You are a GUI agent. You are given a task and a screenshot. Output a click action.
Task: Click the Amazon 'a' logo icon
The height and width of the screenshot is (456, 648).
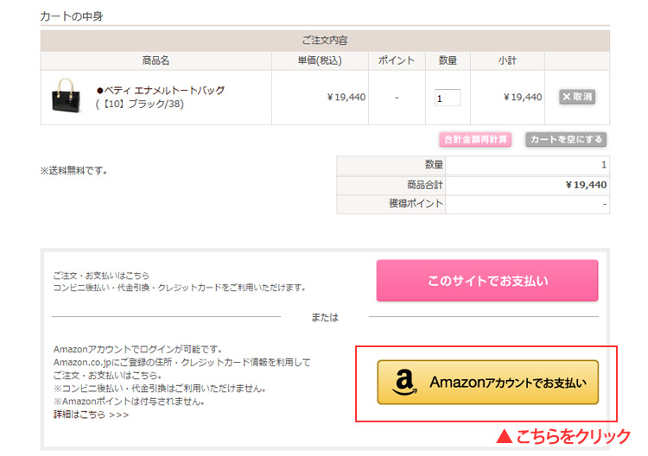(404, 383)
